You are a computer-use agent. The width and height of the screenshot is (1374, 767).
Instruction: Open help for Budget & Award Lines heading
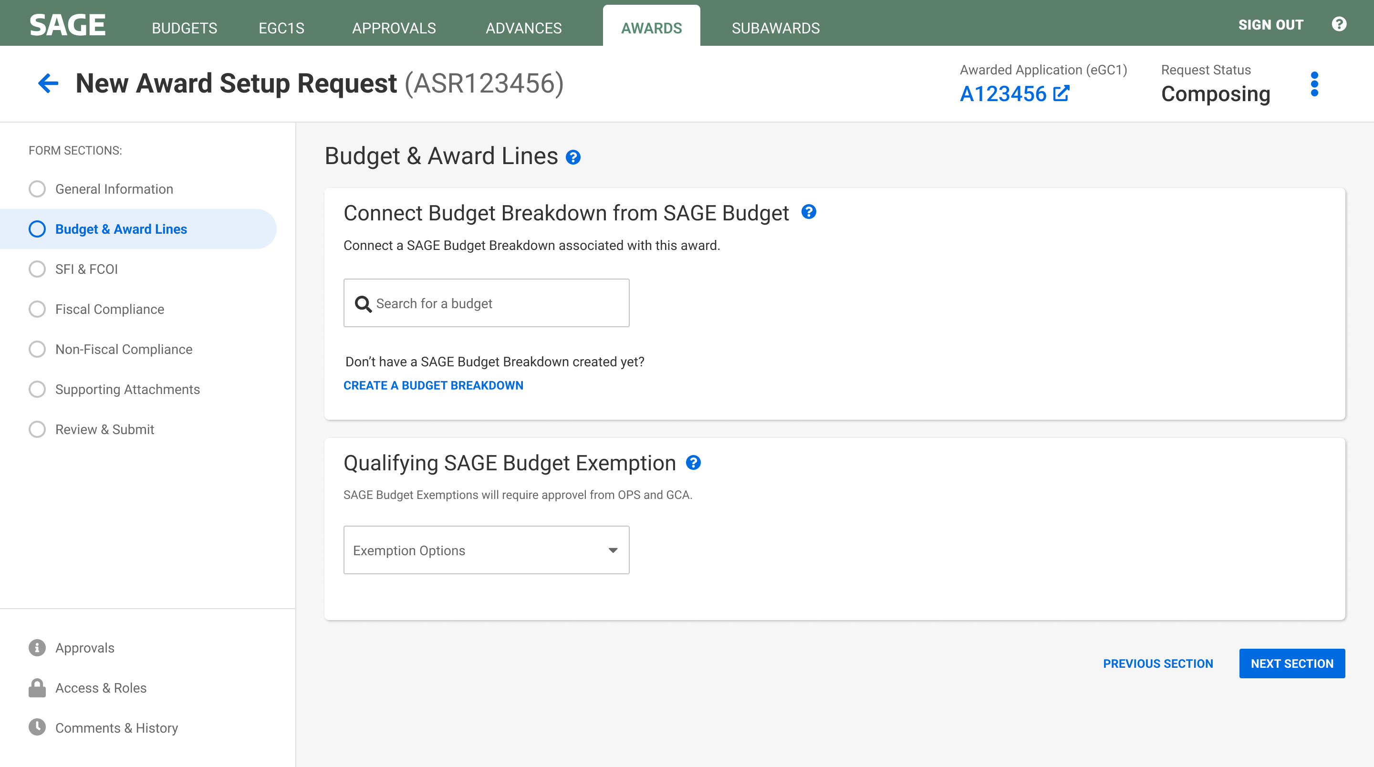pos(573,157)
